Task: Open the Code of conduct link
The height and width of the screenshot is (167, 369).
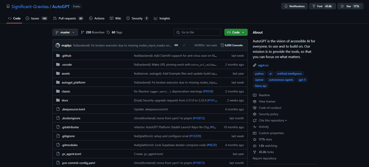Action: point(267,108)
